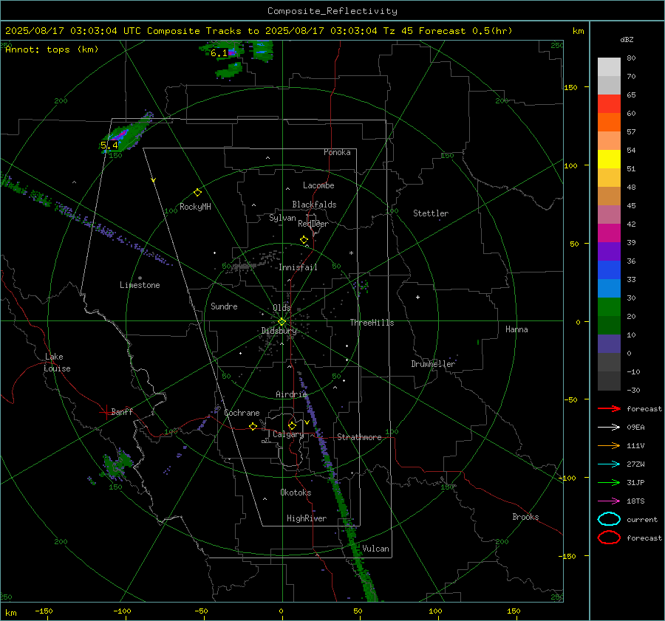Select the magenta 42 dBZ color swatch

(609, 233)
